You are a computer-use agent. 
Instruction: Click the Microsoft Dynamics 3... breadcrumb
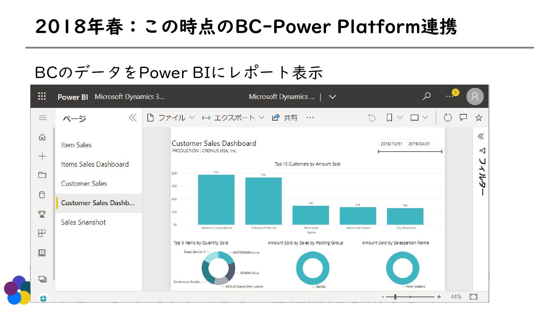coord(129,97)
